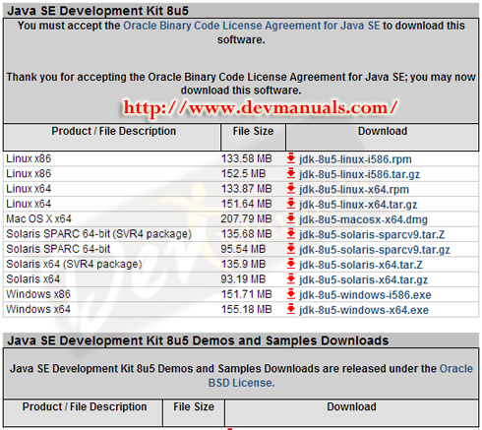Image resolution: width=482 pixels, height=430 pixels.
Task: Click the 135.9 MB file size
Action: [x=243, y=264]
